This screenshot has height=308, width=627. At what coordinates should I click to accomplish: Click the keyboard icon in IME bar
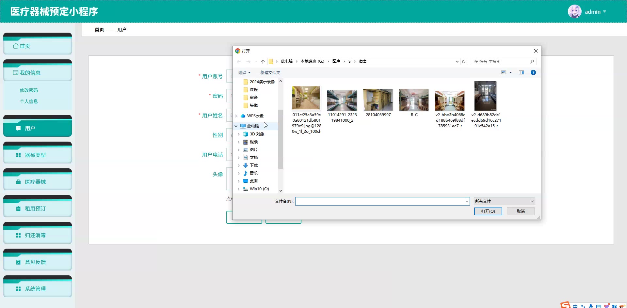[599, 306]
